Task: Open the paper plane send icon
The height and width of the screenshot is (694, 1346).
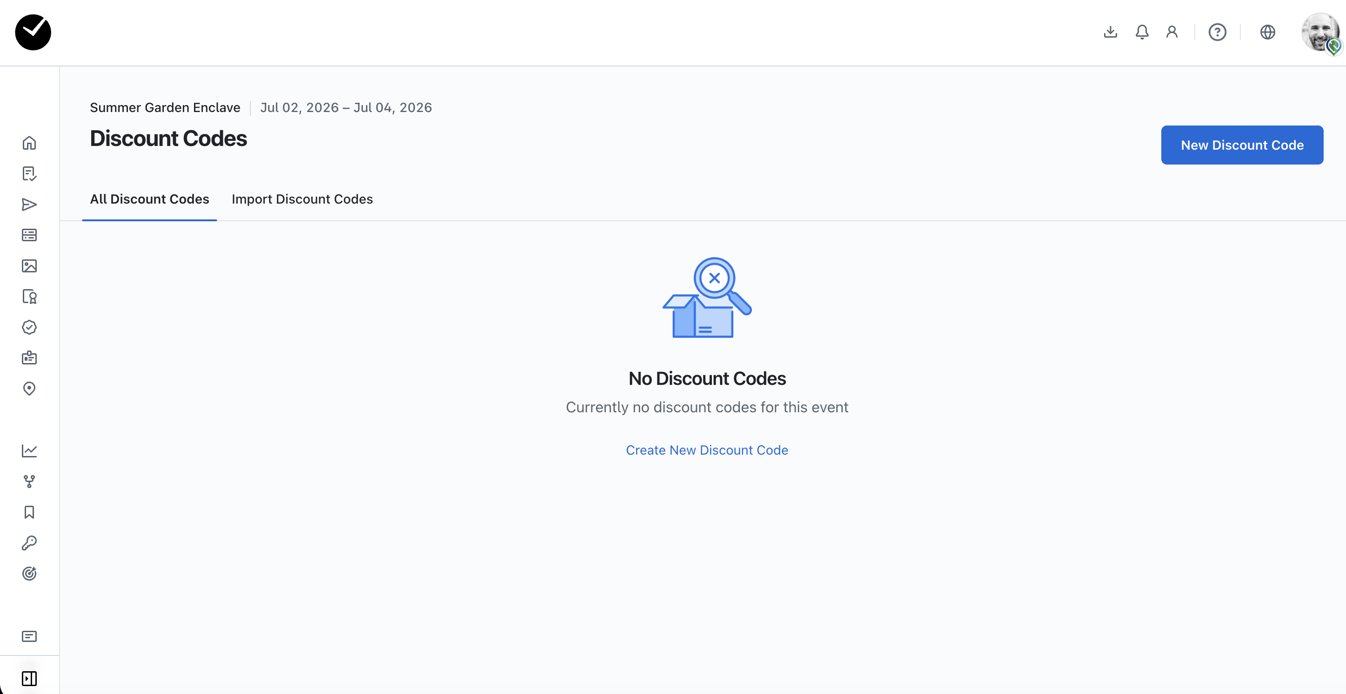Action: click(x=29, y=205)
